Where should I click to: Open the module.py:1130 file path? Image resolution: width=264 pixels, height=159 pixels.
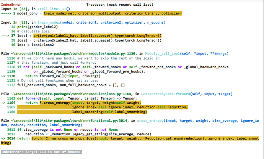click(x=58, y=54)
